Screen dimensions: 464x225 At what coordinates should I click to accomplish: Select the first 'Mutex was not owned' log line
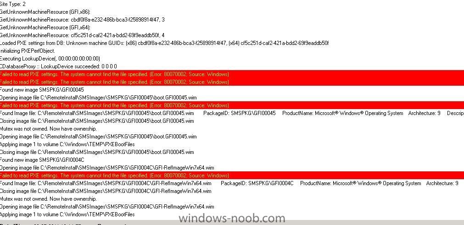(232, 129)
